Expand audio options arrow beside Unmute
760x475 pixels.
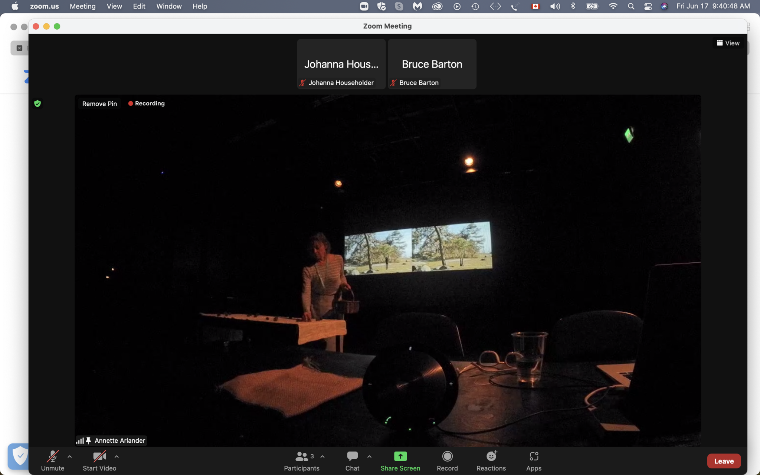click(70, 457)
